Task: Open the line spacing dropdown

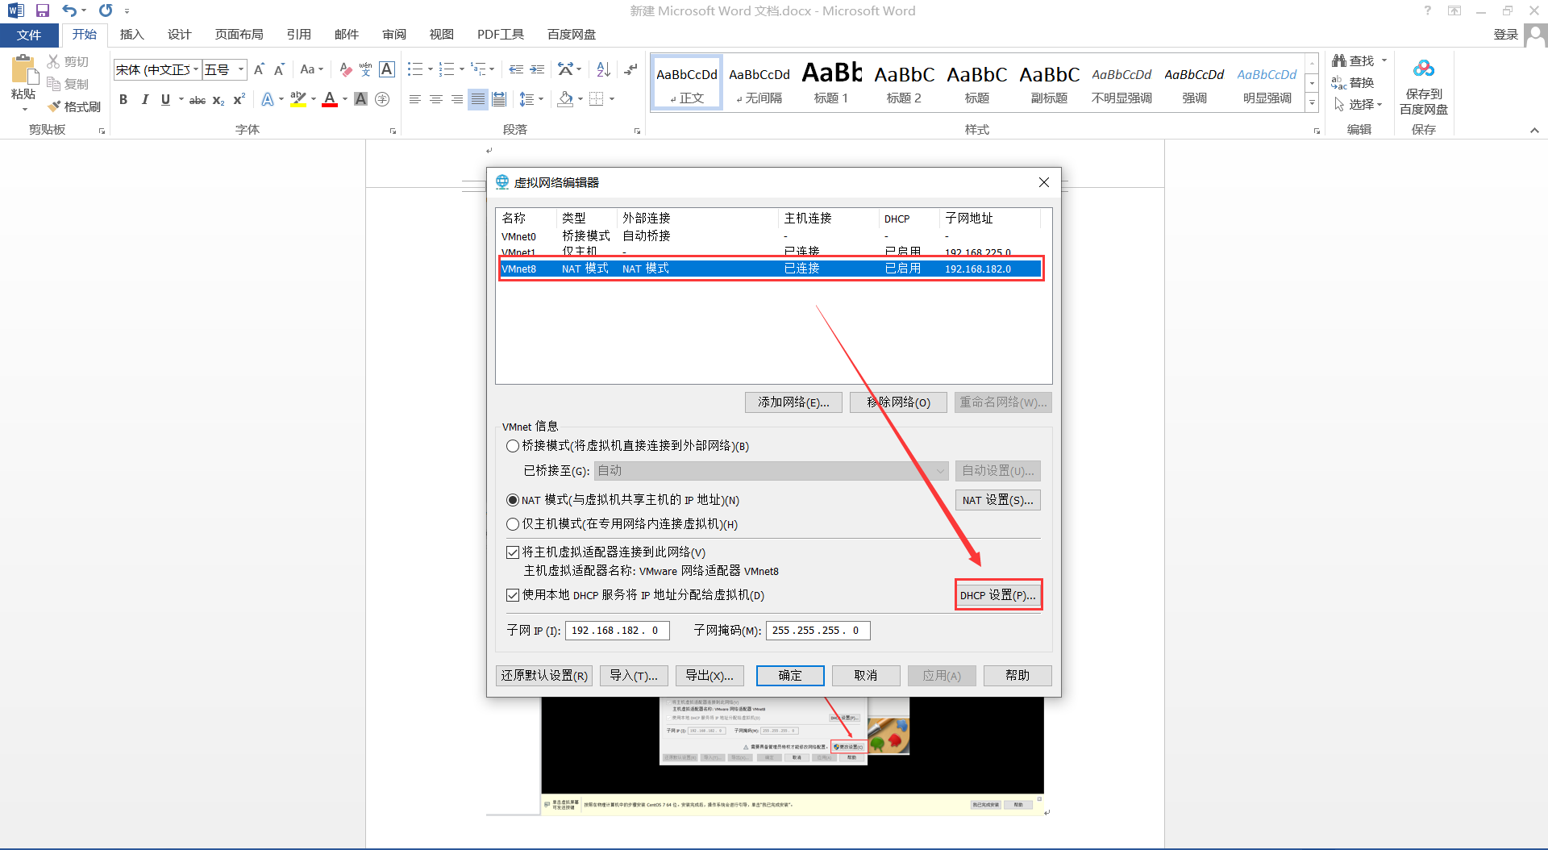Action: pyautogui.click(x=539, y=99)
